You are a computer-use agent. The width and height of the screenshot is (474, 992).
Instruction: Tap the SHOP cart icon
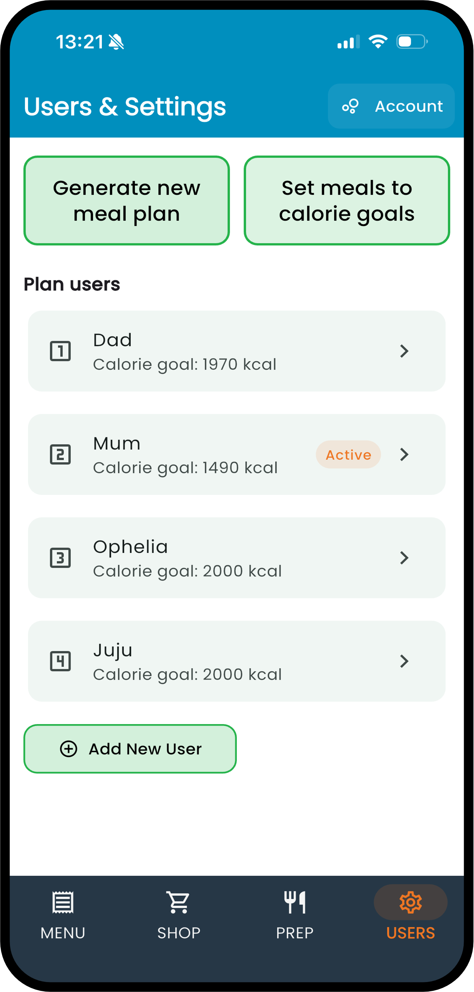(179, 902)
